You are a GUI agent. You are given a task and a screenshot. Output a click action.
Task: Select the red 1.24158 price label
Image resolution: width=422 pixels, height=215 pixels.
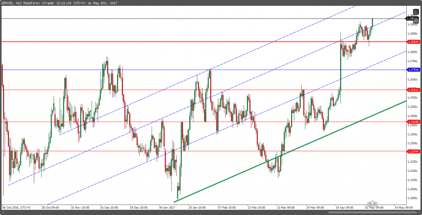(x=413, y=122)
